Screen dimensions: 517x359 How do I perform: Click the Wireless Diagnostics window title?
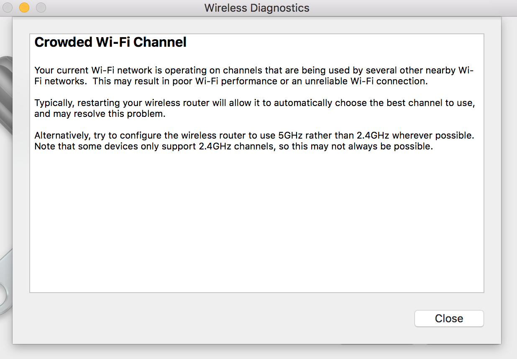tap(257, 8)
